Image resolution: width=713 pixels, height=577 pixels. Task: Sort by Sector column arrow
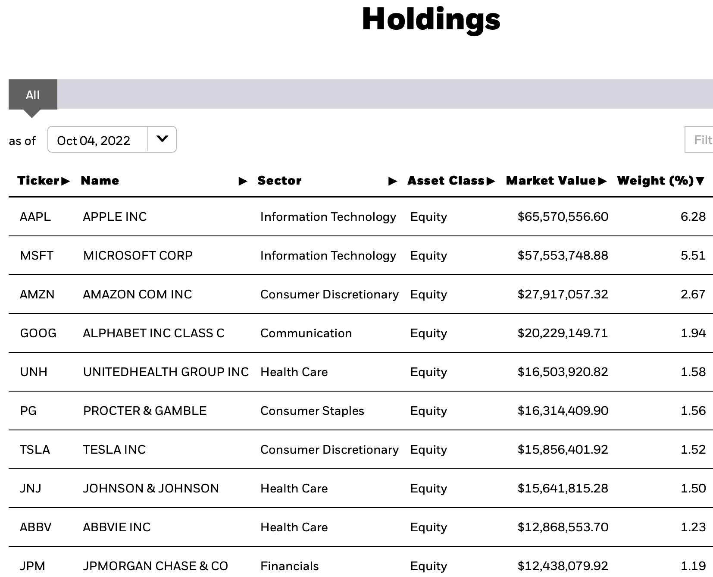[x=393, y=181]
